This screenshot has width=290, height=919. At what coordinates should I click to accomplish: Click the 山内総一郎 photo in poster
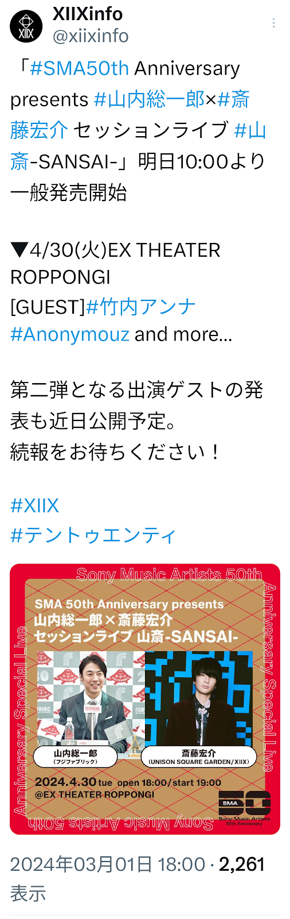(91, 698)
